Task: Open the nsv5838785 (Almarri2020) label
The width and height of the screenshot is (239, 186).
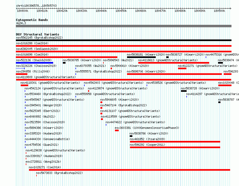Action: pyautogui.click(x=82, y=60)
